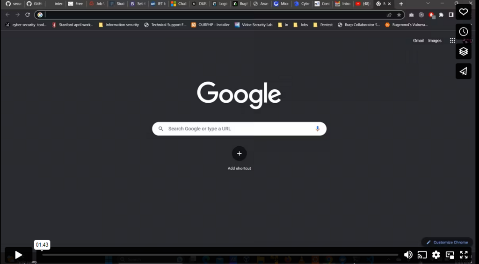Image resolution: width=479 pixels, height=264 pixels.
Task: Open the 'Information security' bookmark folder
Action: pos(119,25)
